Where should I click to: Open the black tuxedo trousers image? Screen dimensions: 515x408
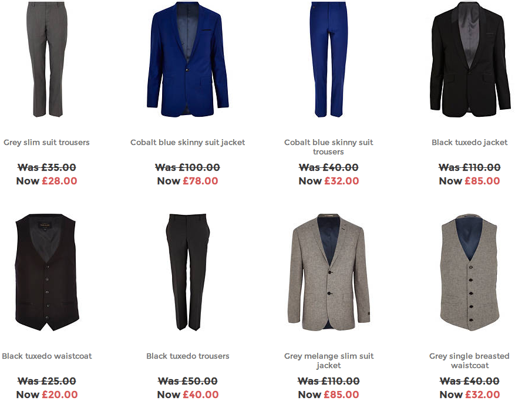(x=187, y=272)
